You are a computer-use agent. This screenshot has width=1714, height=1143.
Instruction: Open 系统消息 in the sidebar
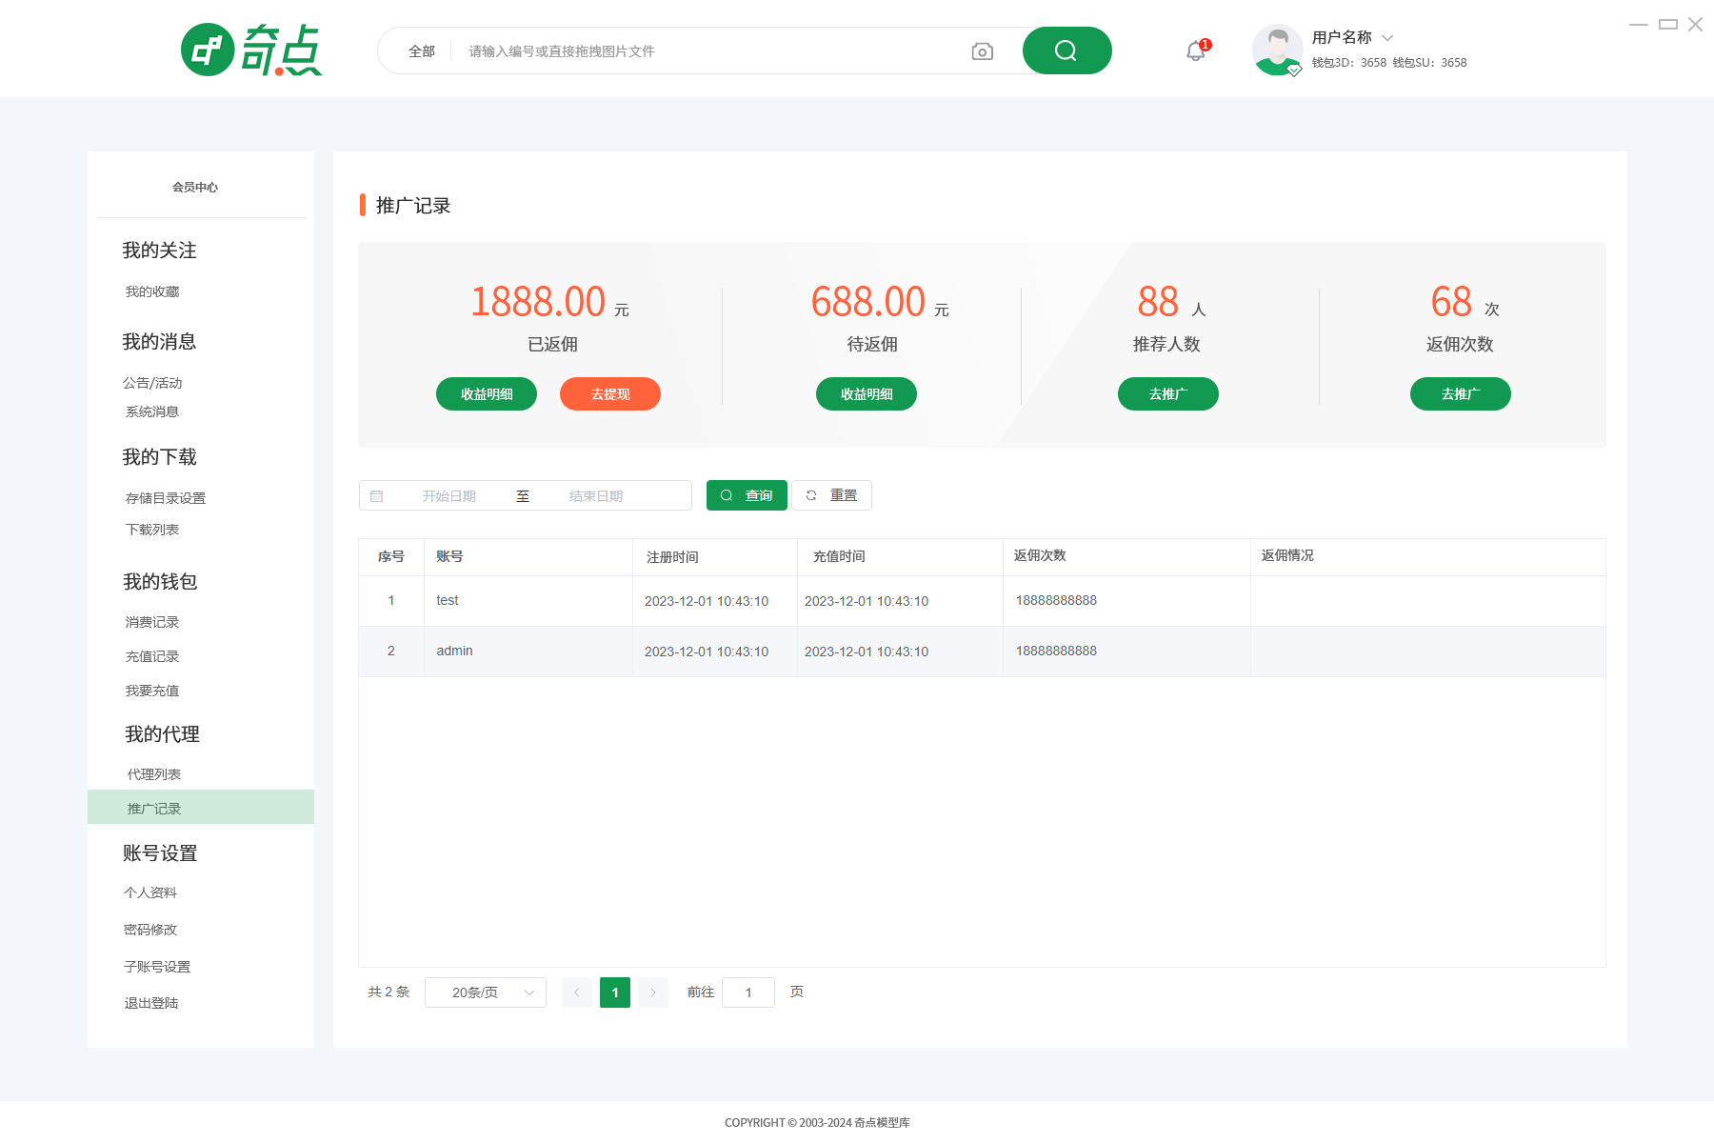pyautogui.click(x=152, y=411)
